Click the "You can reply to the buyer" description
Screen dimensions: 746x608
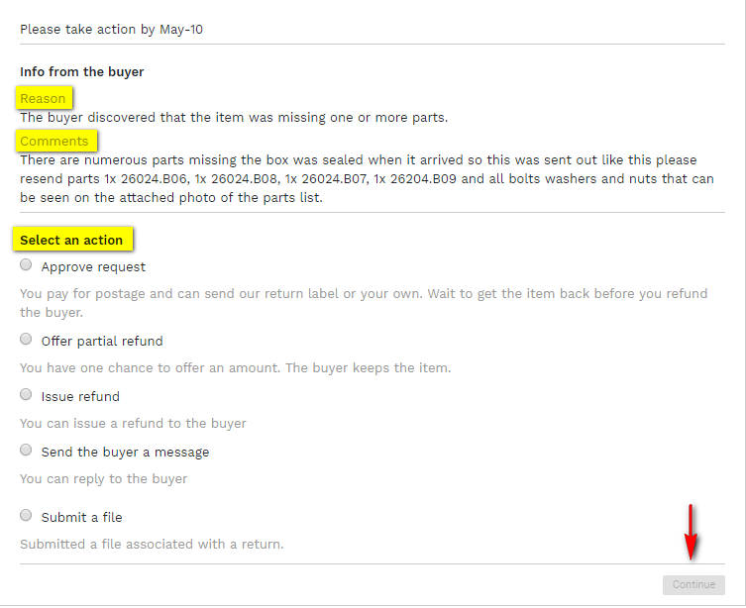point(104,479)
